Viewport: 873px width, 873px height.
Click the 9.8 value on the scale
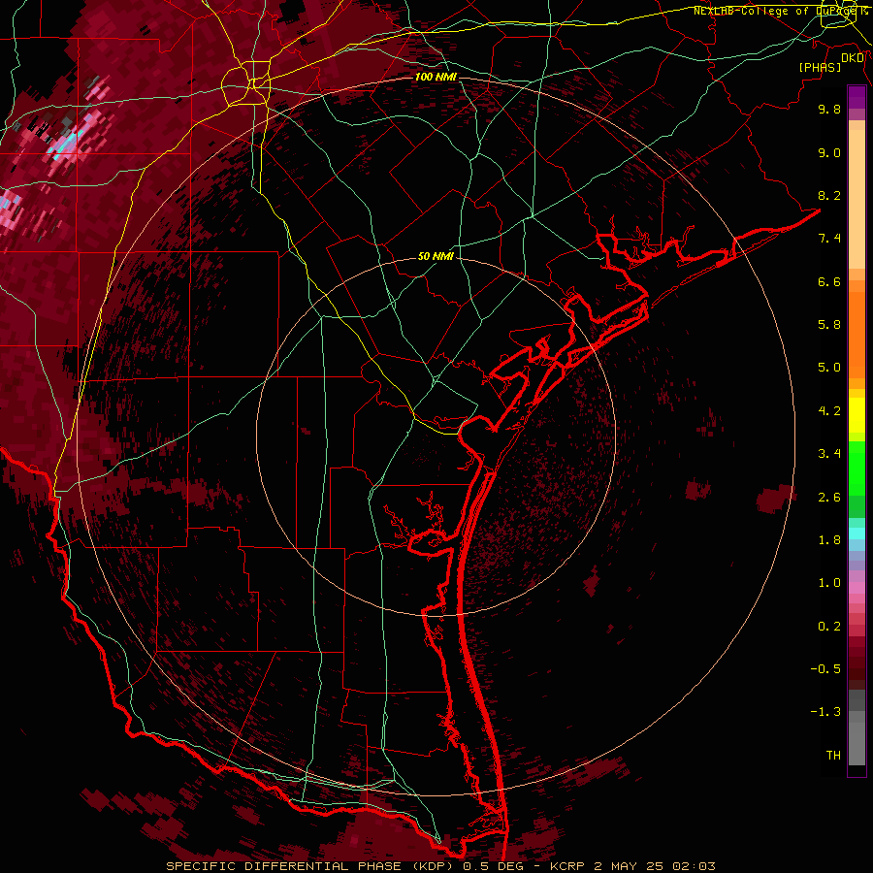[829, 109]
